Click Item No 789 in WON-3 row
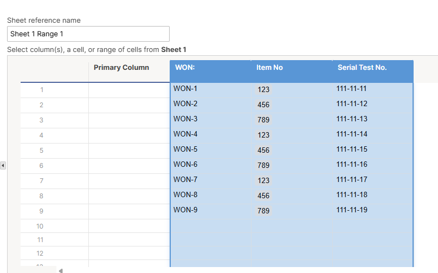This screenshot has height=273, width=438. [263, 120]
